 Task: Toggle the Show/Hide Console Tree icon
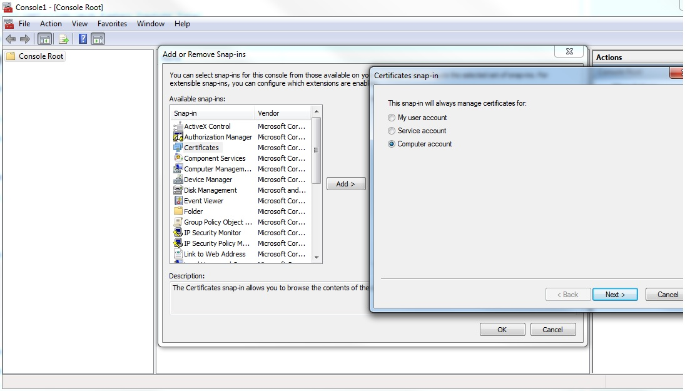(x=45, y=39)
